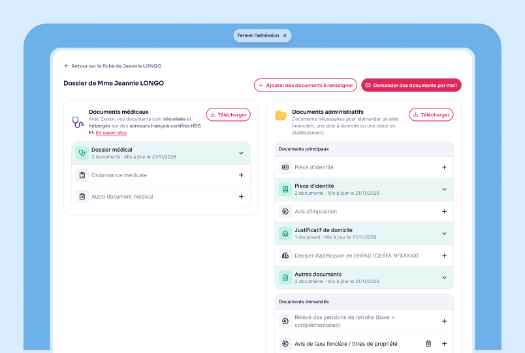
Task: Add Relevé des pensions de retraite with plus
Action: (444, 321)
